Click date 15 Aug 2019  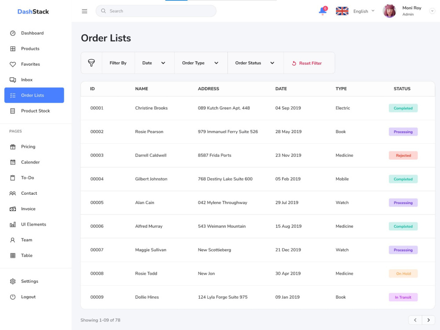pyautogui.click(x=288, y=226)
